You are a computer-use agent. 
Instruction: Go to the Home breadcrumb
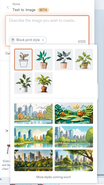click(x=16, y=4)
